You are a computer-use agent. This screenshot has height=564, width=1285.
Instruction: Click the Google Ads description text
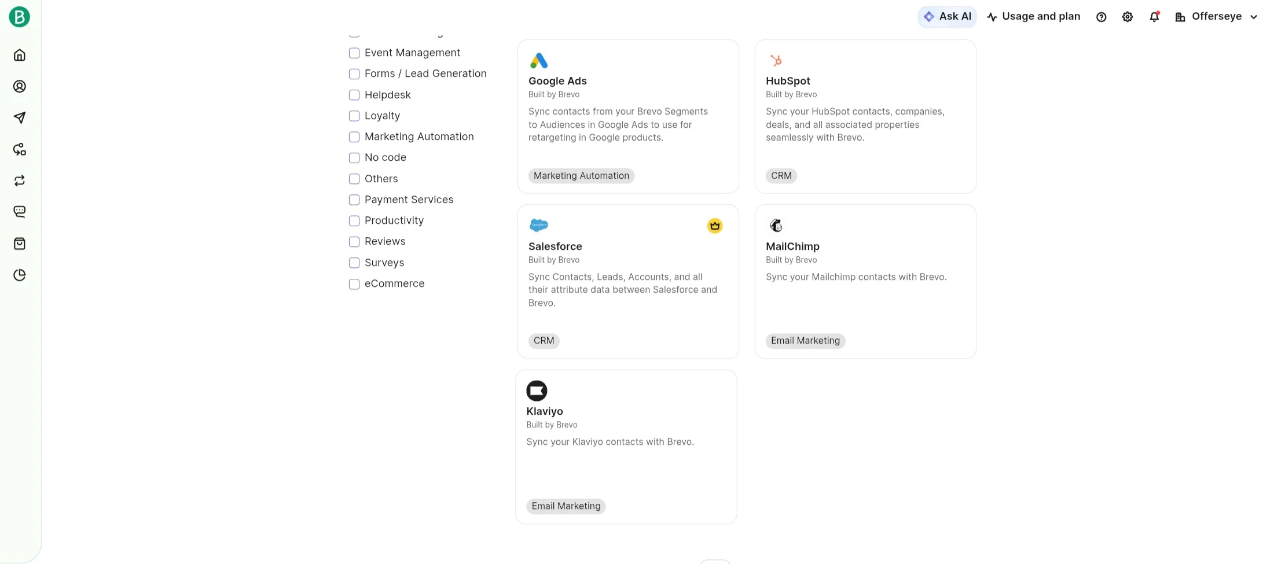click(x=618, y=124)
